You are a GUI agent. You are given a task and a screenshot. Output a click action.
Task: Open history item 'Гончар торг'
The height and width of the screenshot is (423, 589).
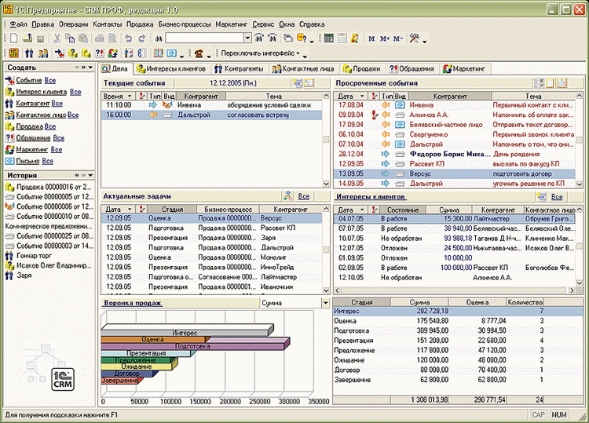34,256
